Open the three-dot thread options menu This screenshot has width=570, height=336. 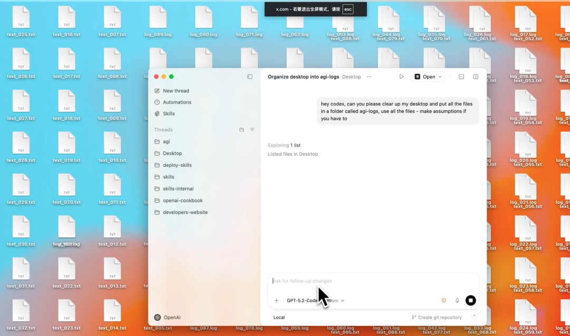point(369,76)
